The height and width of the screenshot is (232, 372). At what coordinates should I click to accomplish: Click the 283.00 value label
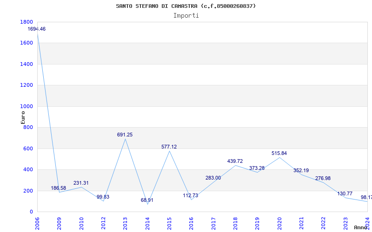213,178
